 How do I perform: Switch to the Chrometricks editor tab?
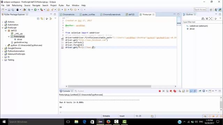click(x=67, y=15)
